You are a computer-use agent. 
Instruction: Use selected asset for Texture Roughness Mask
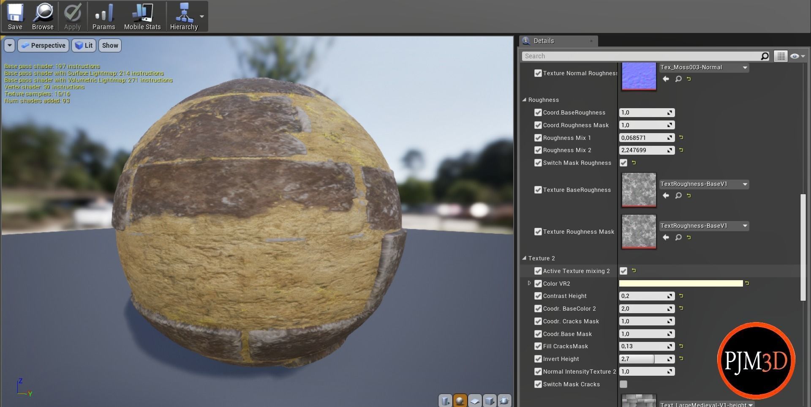(x=666, y=238)
